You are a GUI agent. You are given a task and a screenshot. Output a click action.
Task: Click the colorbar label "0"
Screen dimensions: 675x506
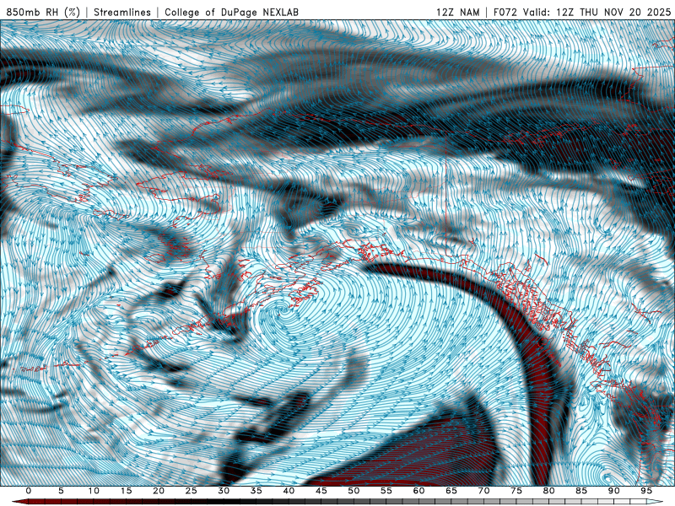point(29,491)
